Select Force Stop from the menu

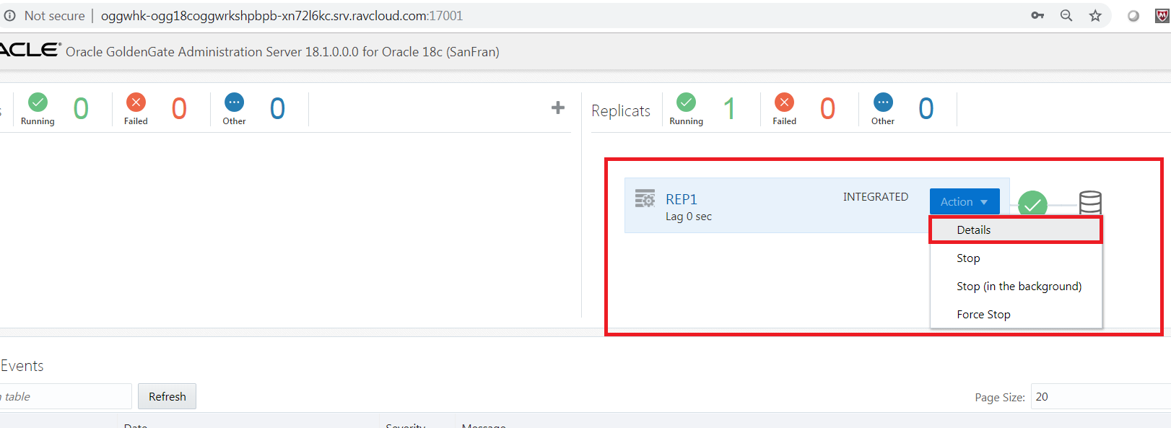click(x=1016, y=314)
